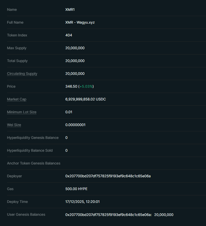Click the Deployer field label

(x=14, y=176)
